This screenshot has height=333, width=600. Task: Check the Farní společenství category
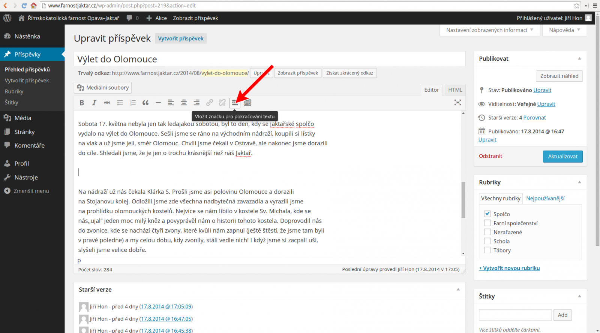point(487,223)
